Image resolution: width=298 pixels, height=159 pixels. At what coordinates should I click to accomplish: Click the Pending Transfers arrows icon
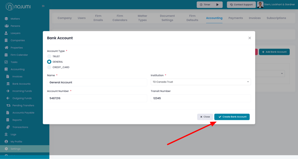tap(8, 105)
